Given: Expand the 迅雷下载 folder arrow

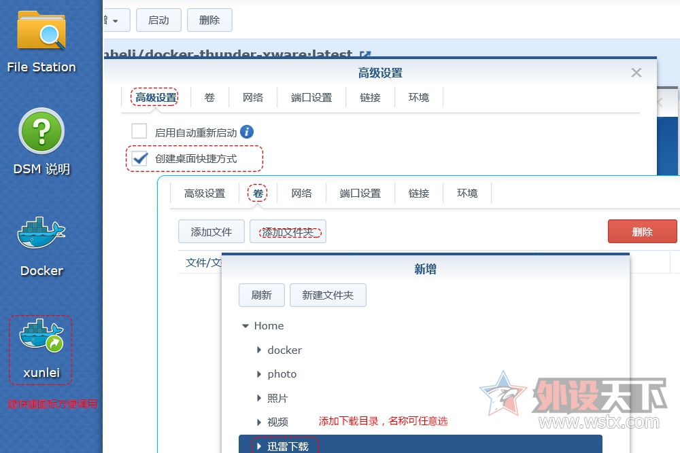Looking at the screenshot, I should pos(259,446).
